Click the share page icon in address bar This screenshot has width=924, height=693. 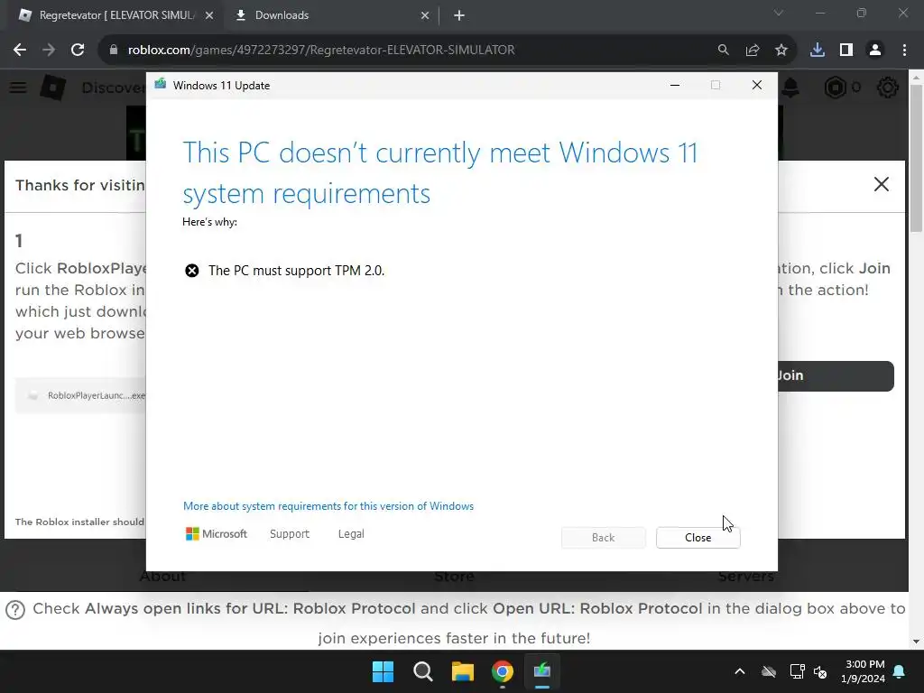pyautogui.click(x=752, y=51)
